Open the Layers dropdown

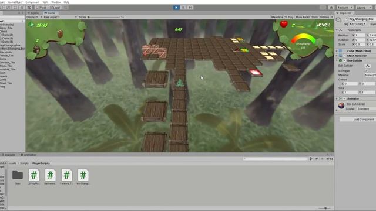[364, 8]
